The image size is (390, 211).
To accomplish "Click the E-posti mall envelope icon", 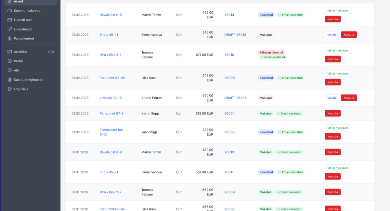I will [x=10, y=20].
